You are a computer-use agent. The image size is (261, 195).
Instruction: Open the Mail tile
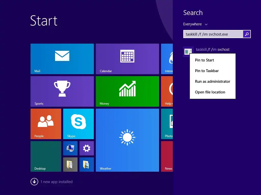[62, 59]
